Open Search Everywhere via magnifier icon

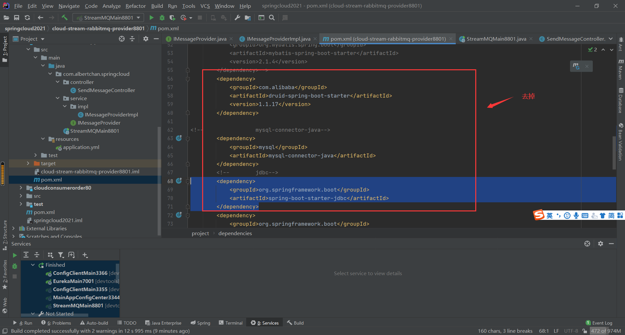point(272,18)
